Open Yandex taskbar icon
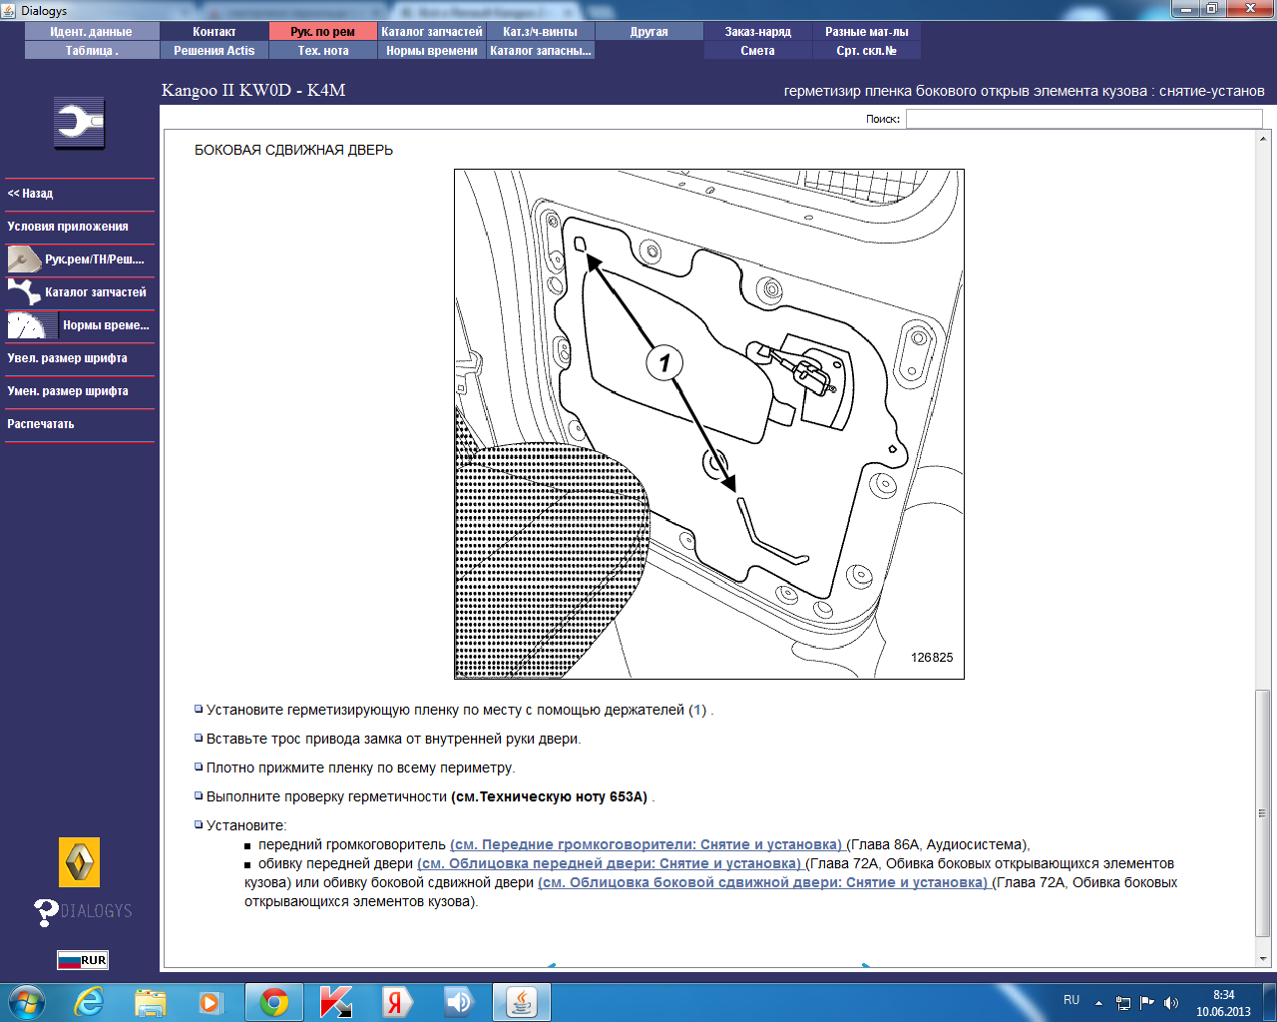The image size is (1277, 1022). tap(397, 1002)
